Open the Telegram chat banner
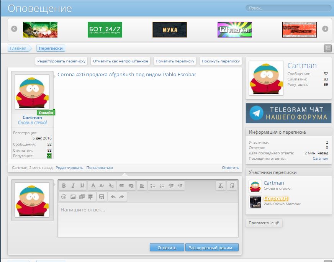 (288, 113)
